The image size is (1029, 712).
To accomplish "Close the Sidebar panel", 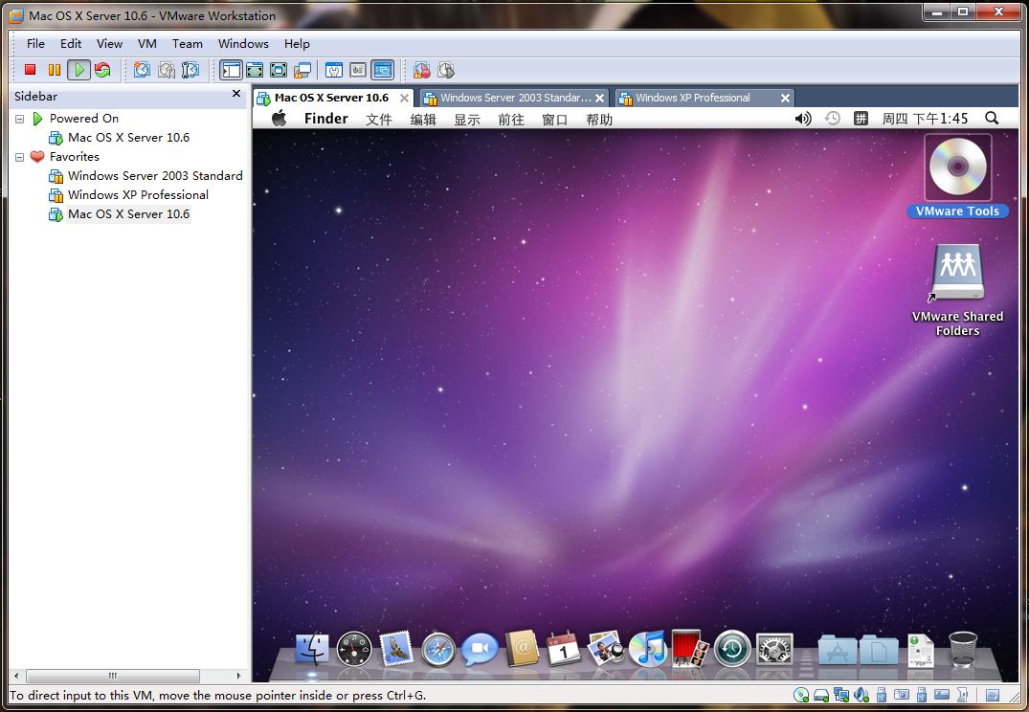I will pos(236,94).
